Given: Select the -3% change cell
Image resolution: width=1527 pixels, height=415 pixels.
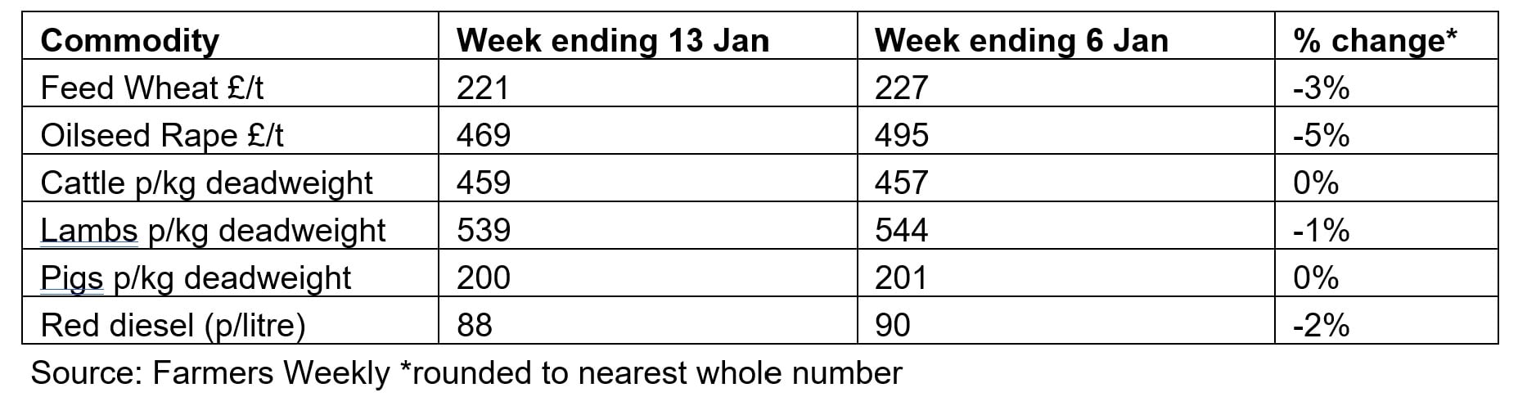Looking at the screenshot, I should [1321, 88].
